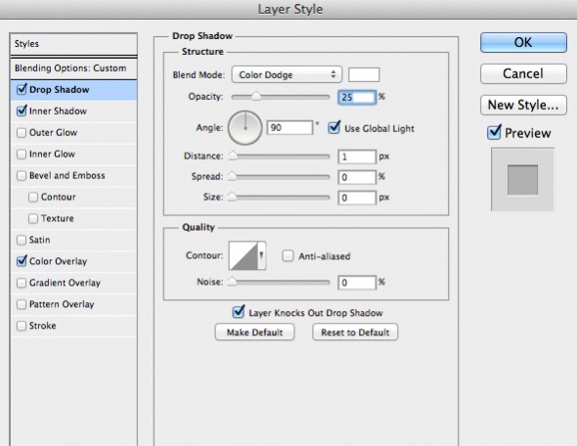Click Reset to Default button
The height and width of the screenshot is (446, 577).
[x=355, y=332]
